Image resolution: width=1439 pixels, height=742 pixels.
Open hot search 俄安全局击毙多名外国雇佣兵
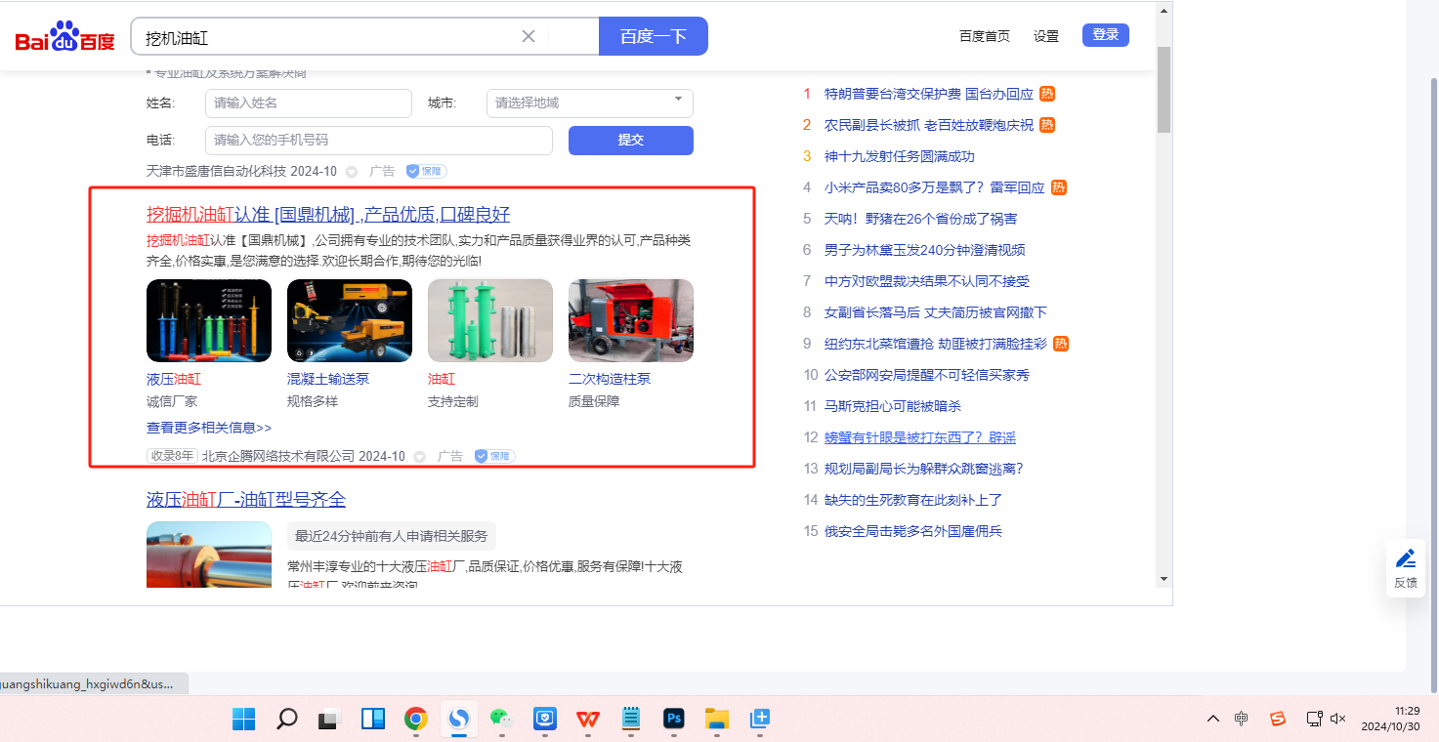point(913,531)
